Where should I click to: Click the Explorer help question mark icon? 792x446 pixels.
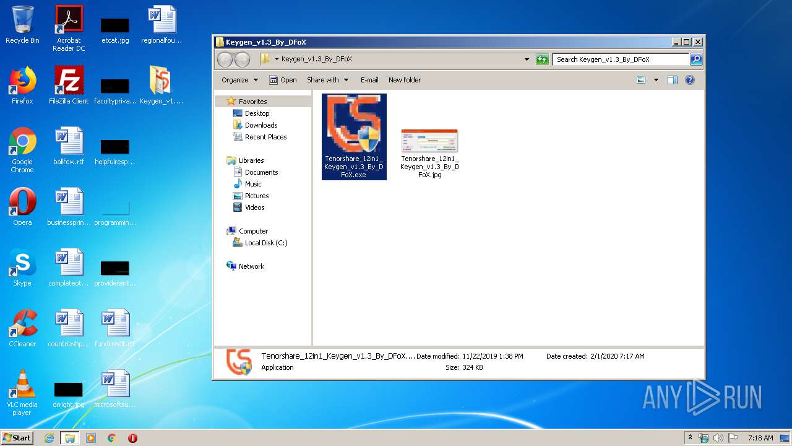(690, 80)
